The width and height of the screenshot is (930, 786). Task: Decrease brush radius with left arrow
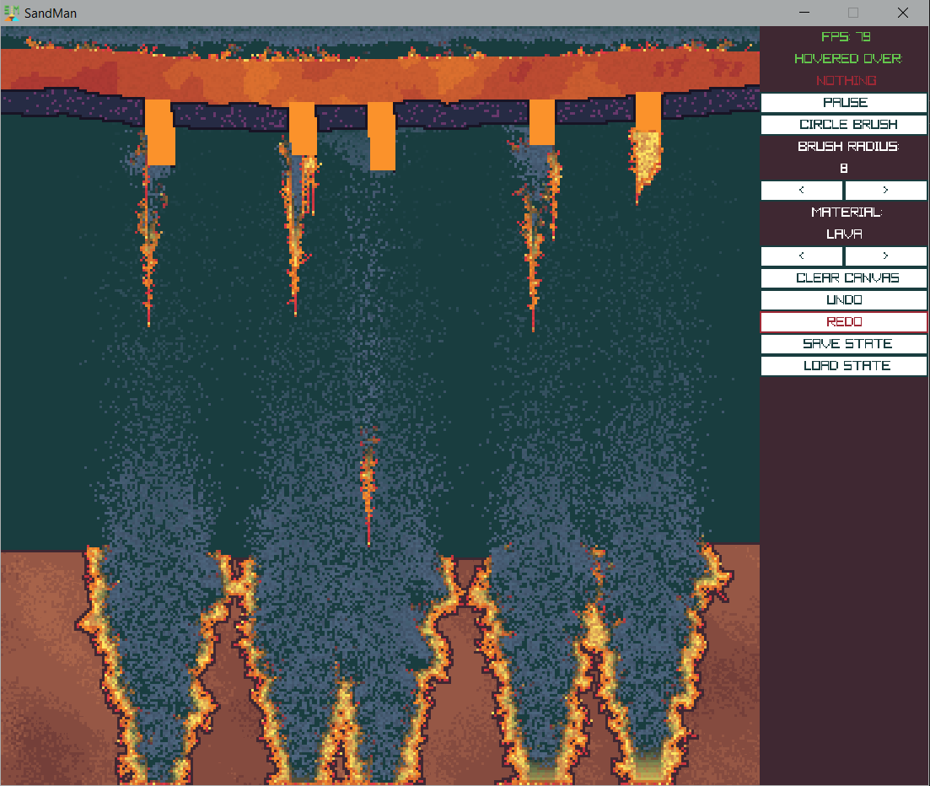[x=802, y=191]
